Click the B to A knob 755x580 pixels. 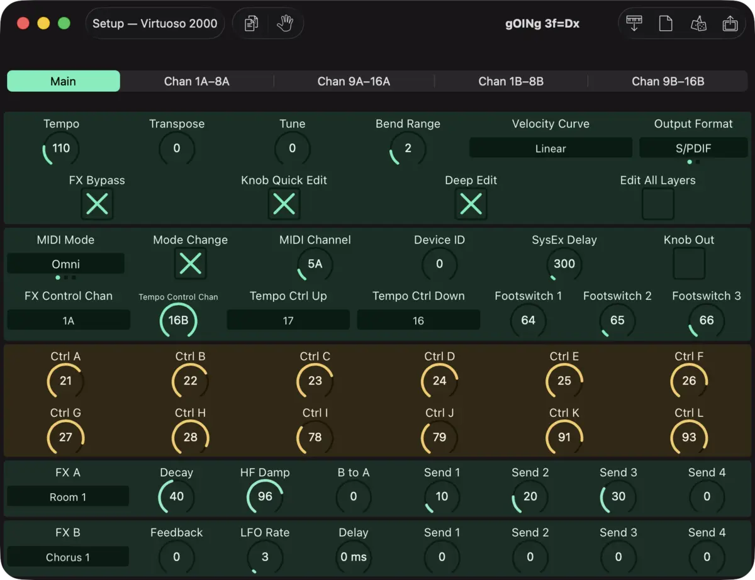click(x=354, y=496)
